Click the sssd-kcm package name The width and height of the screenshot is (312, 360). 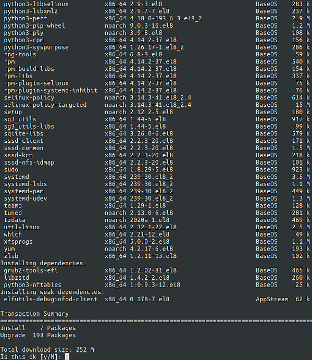(18, 155)
